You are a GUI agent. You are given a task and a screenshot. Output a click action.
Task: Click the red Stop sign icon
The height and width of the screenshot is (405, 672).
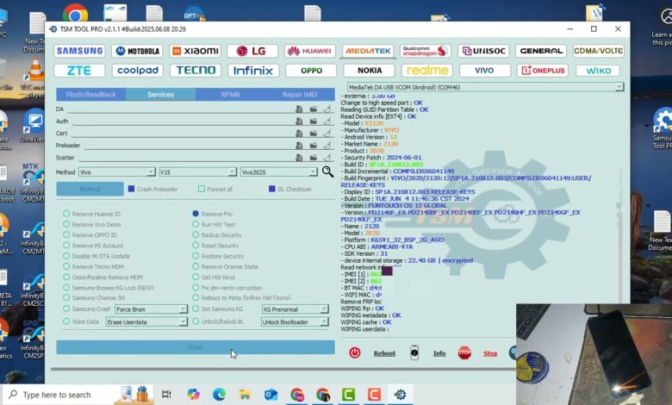pyautogui.click(x=464, y=353)
